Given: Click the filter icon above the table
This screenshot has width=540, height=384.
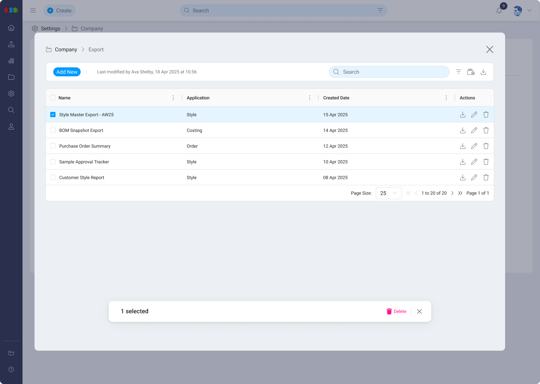Looking at the screenshot, I should pyautogui.click(x=458, y=71).
